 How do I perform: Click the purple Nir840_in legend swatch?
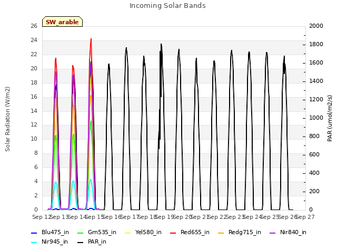pos(273,233)
